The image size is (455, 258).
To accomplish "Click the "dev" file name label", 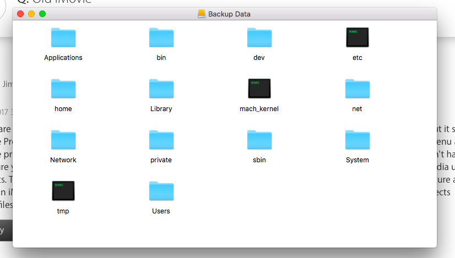I will pyautogui.click(x=259, y=58).
